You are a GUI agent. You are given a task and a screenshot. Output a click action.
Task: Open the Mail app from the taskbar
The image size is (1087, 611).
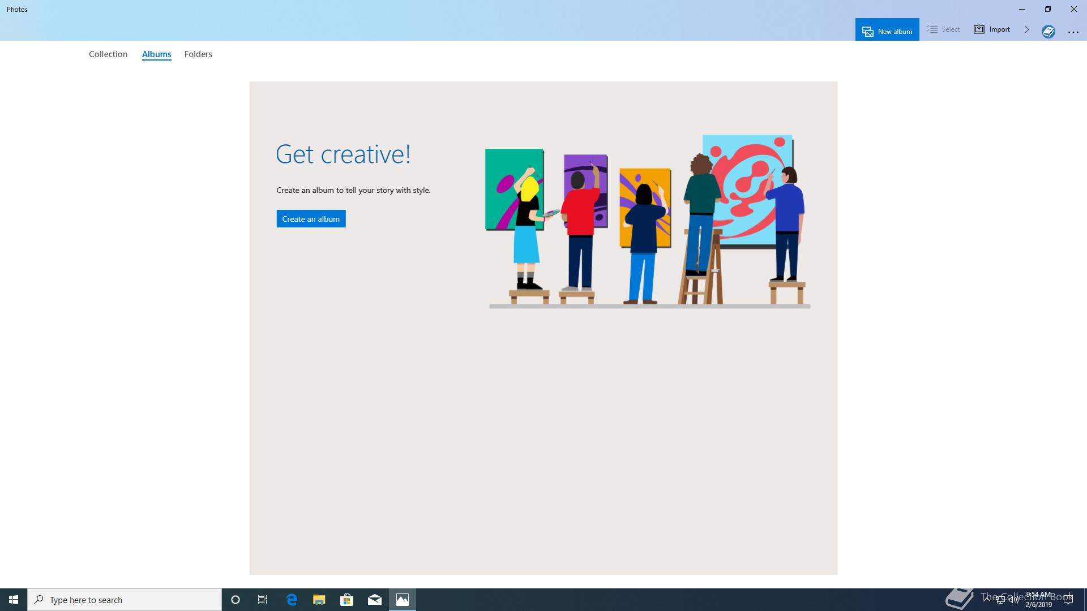(x=375, y=600)
